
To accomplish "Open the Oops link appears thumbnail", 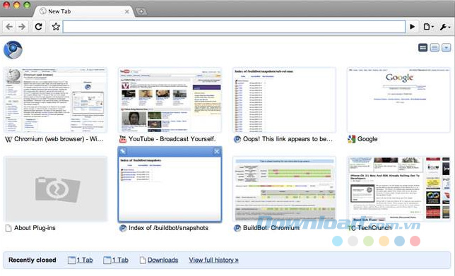I will 284,100.
